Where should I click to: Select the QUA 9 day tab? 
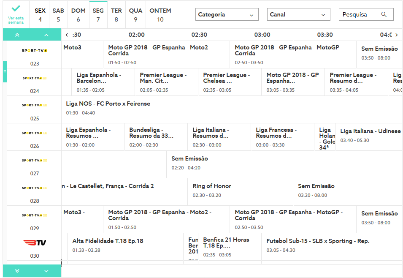click(x=135, y=15)
